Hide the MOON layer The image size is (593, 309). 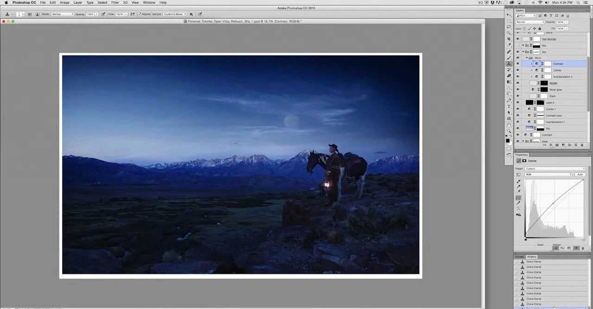coord(518,83)
